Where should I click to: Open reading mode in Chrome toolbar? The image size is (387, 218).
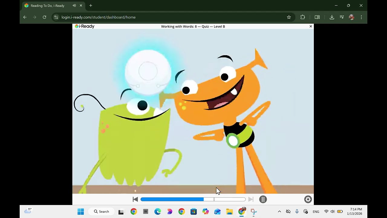click(317, 17)
